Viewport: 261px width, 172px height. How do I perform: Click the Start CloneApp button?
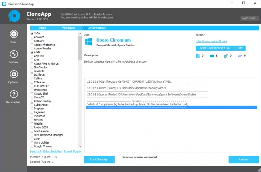[x=99, y=159]
